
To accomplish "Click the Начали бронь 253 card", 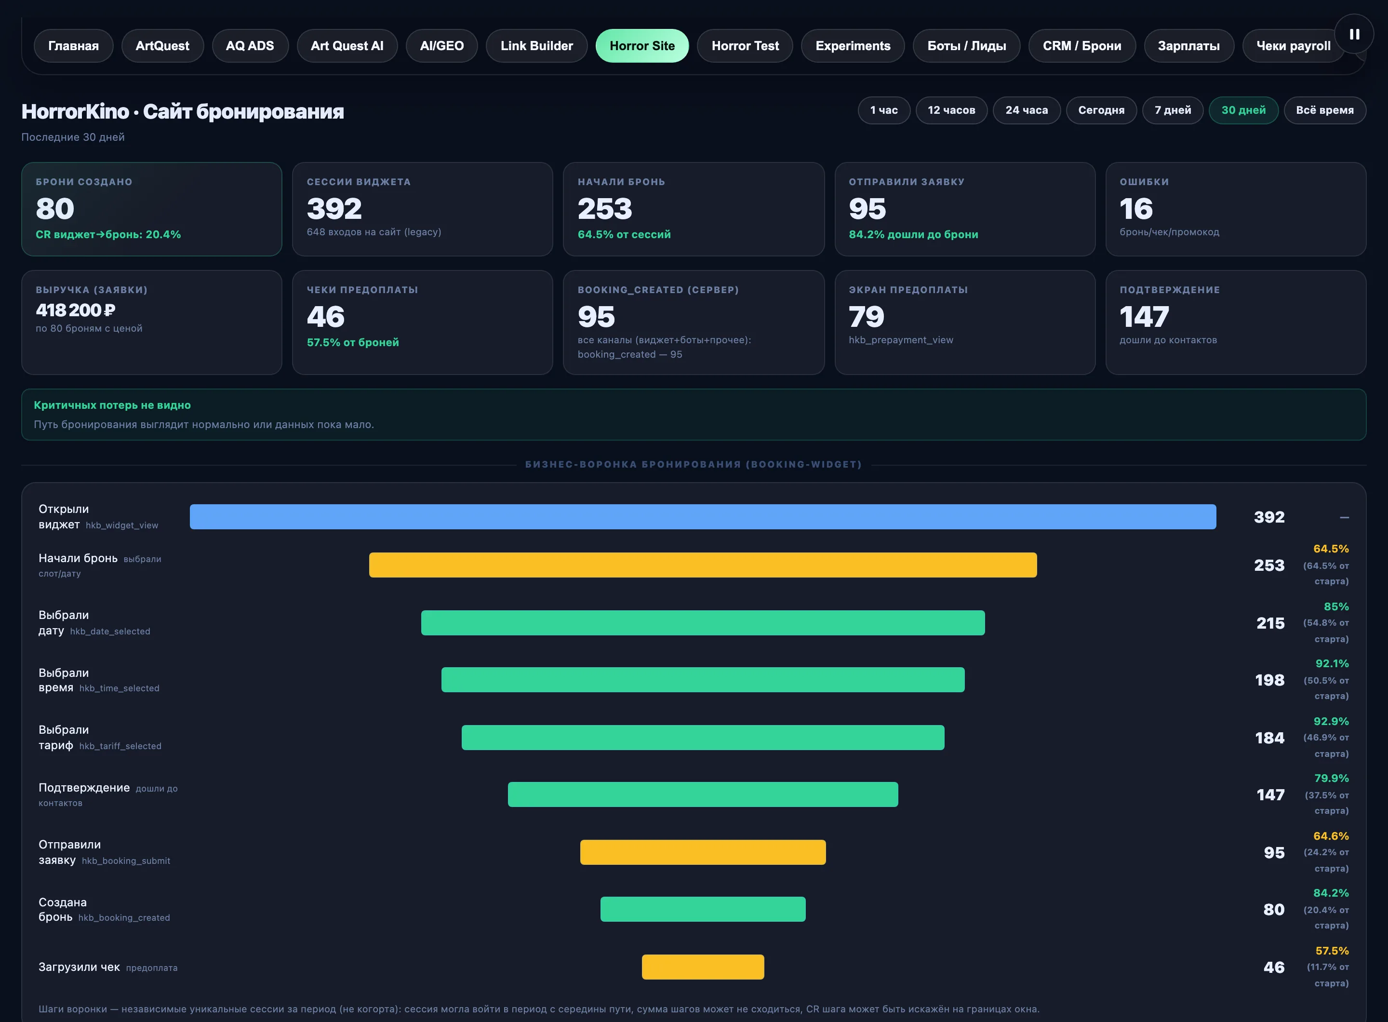I will coord(694,209).
